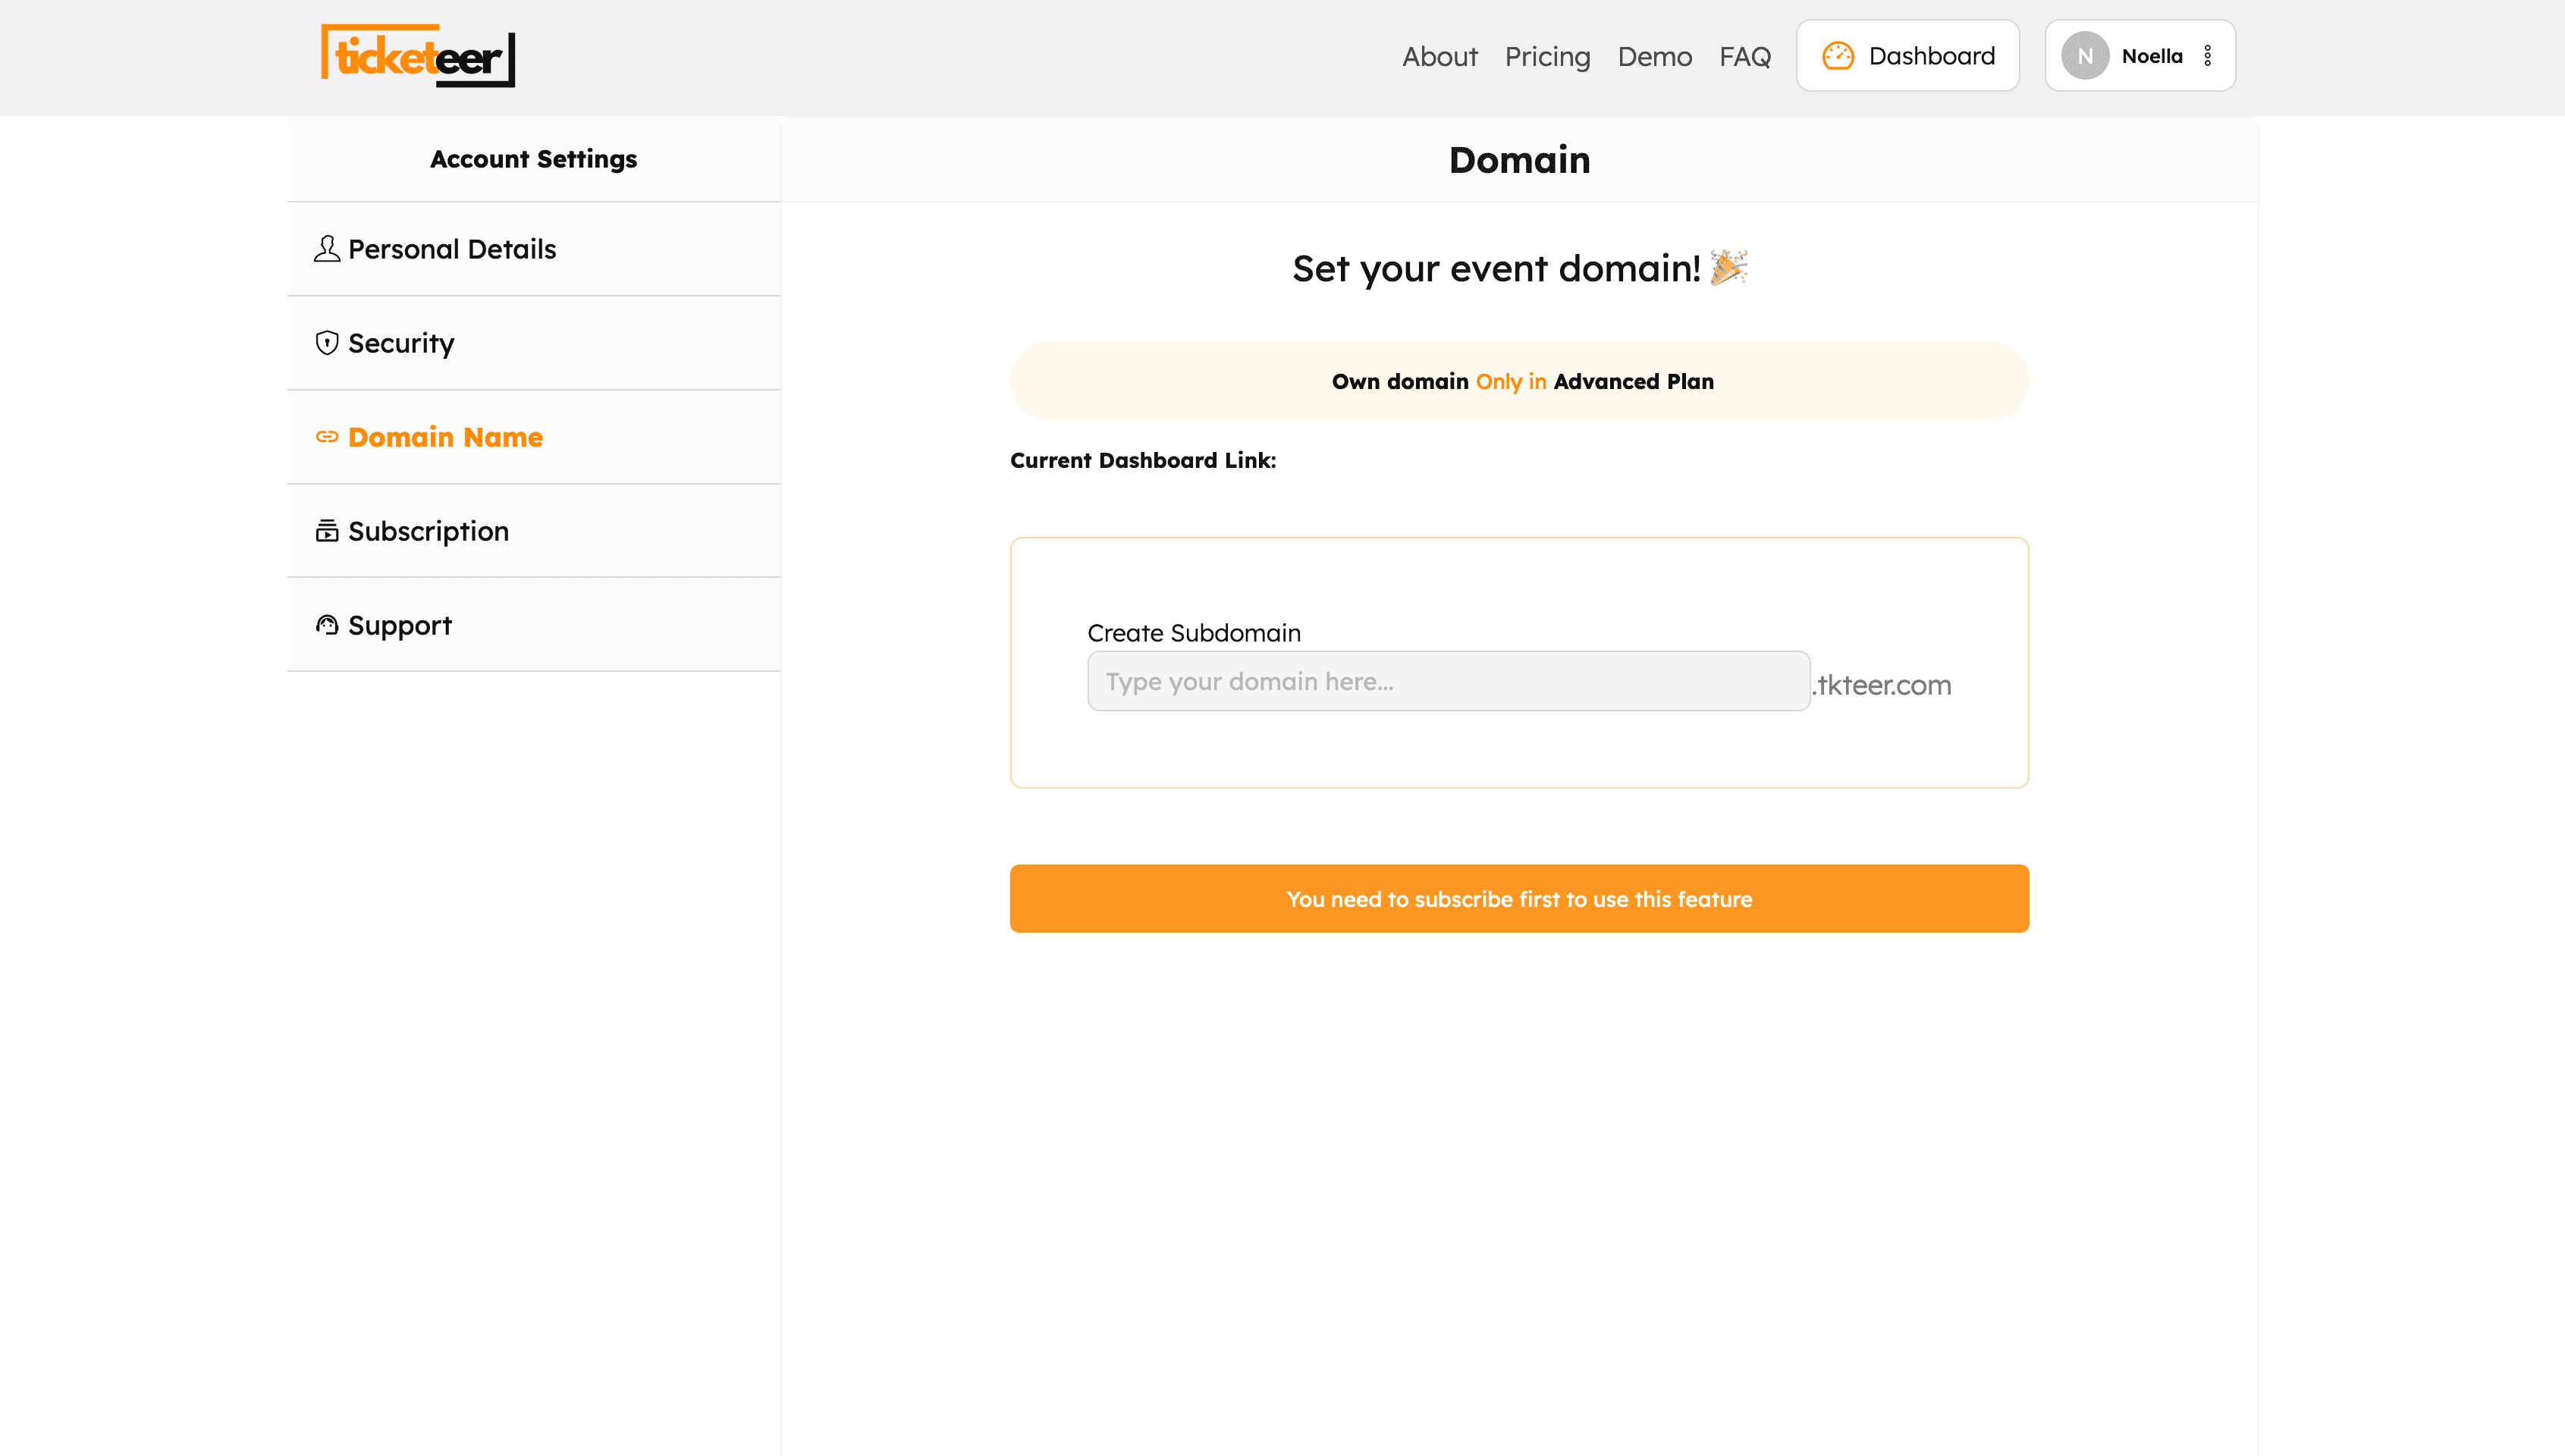Select the FAQ navigation tab
The image size is (2565, 1456).
point(1746,55)
